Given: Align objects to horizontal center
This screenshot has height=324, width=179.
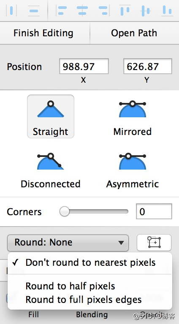Looking at the screenshot, I should [x=82, y=10].
